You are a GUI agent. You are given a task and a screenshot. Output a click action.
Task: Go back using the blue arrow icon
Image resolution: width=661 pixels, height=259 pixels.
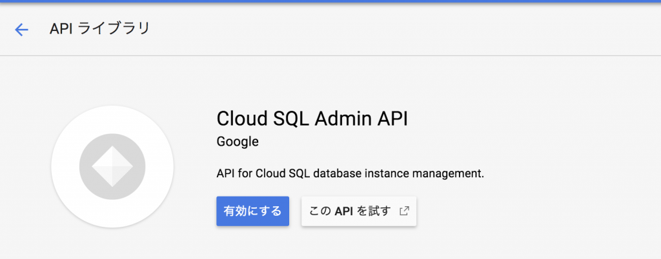21,30
